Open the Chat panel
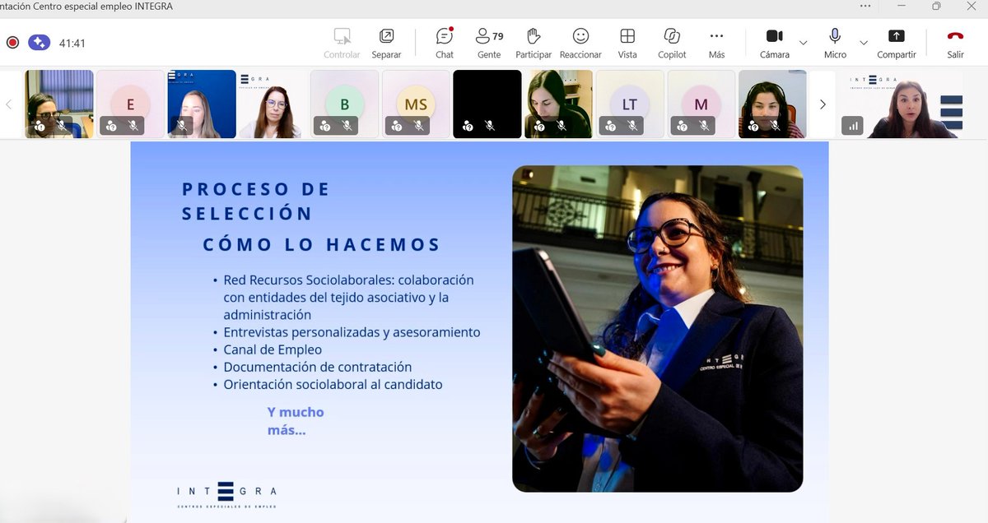Image resolution: width=988 pixels, height=523 pixels. pos(445,43)
